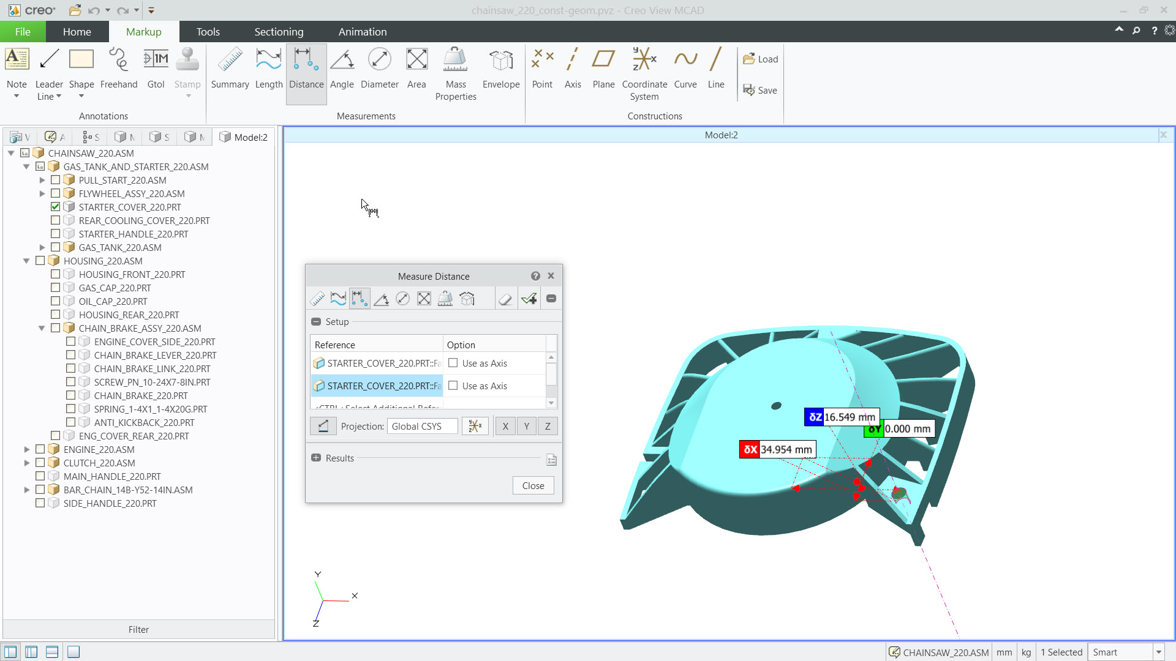Select the Note annotation tool
This screenshot has height=661, width=1176.
tap(17, 72)
